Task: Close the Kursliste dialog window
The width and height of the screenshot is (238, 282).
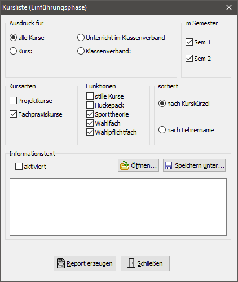Action: point(229,7)
